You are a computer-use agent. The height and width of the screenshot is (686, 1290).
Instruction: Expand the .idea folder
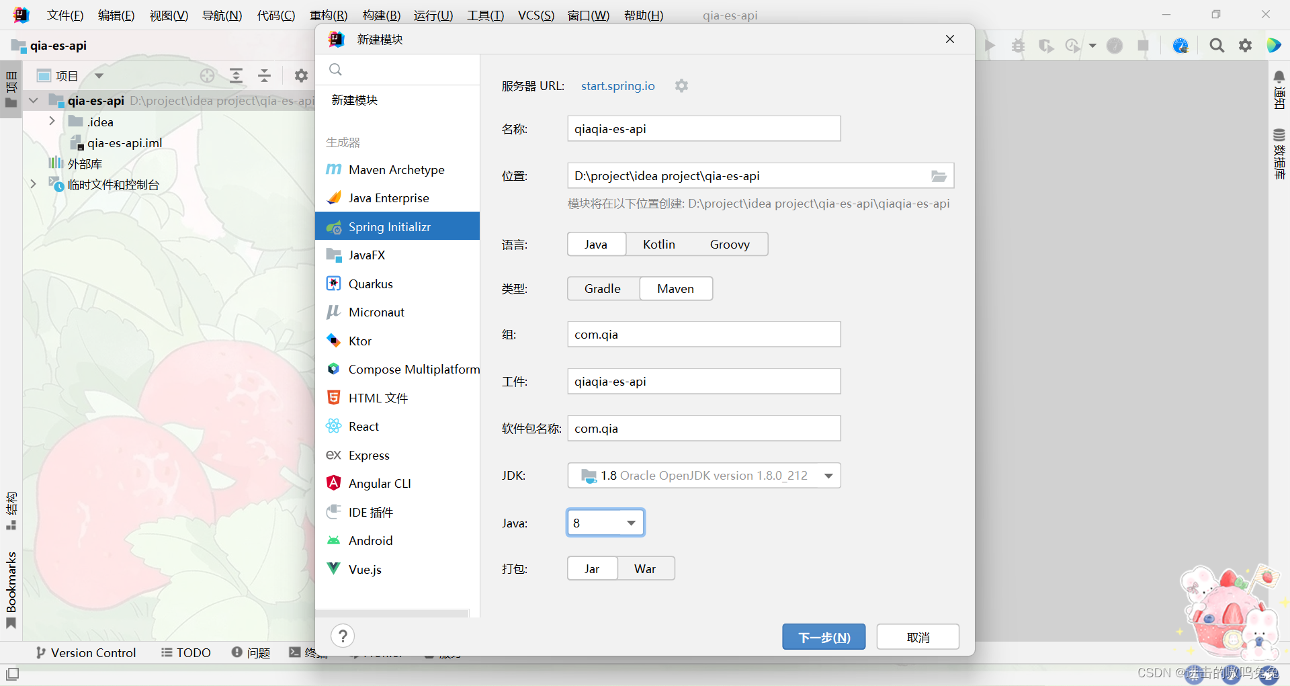click(x=52, y=121)
